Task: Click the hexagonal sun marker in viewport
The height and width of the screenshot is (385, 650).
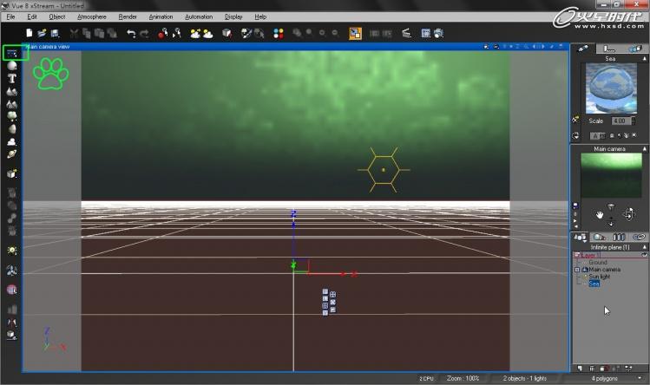Action: (x=383, y=170)
